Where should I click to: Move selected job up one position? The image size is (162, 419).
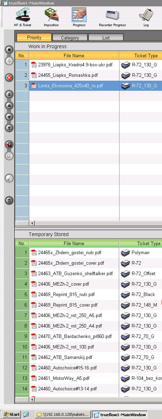(x=9, y=105)
